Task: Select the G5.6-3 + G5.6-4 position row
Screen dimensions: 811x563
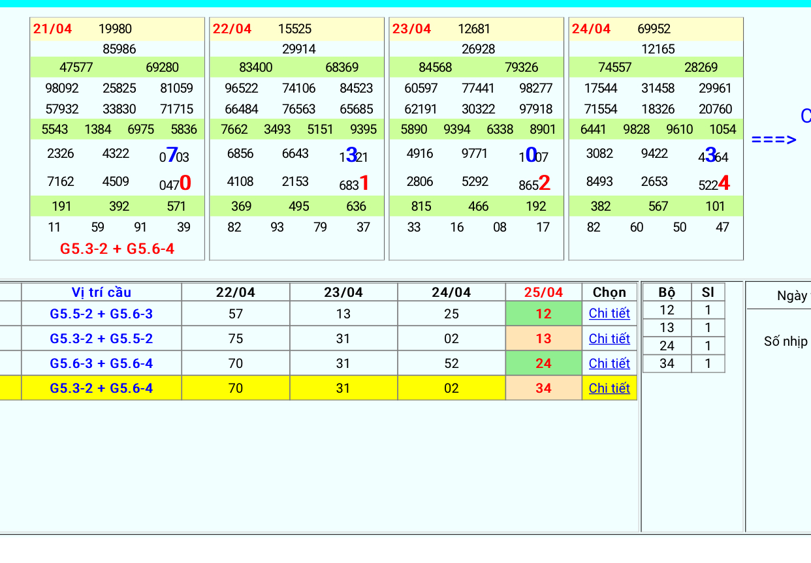Action: pos(101,363)
